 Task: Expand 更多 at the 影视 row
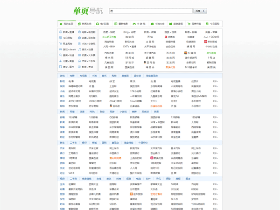click(x=215, y=81)
